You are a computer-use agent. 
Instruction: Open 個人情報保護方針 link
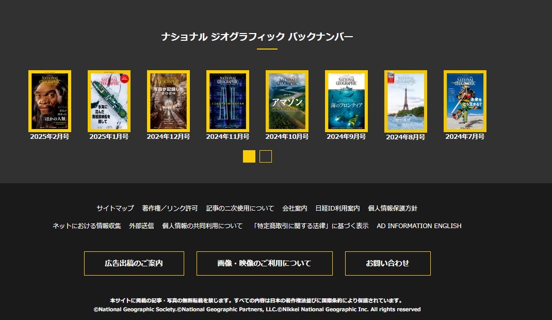tap(393, 209)
